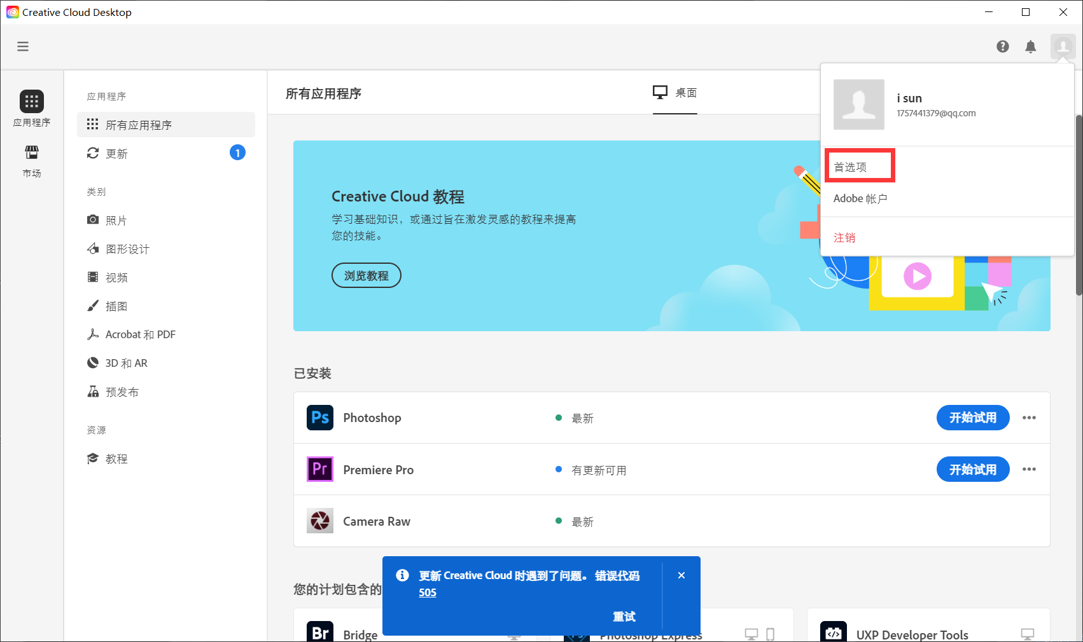
Task: Click the help question mark icon
Action: click(1003, 46)
